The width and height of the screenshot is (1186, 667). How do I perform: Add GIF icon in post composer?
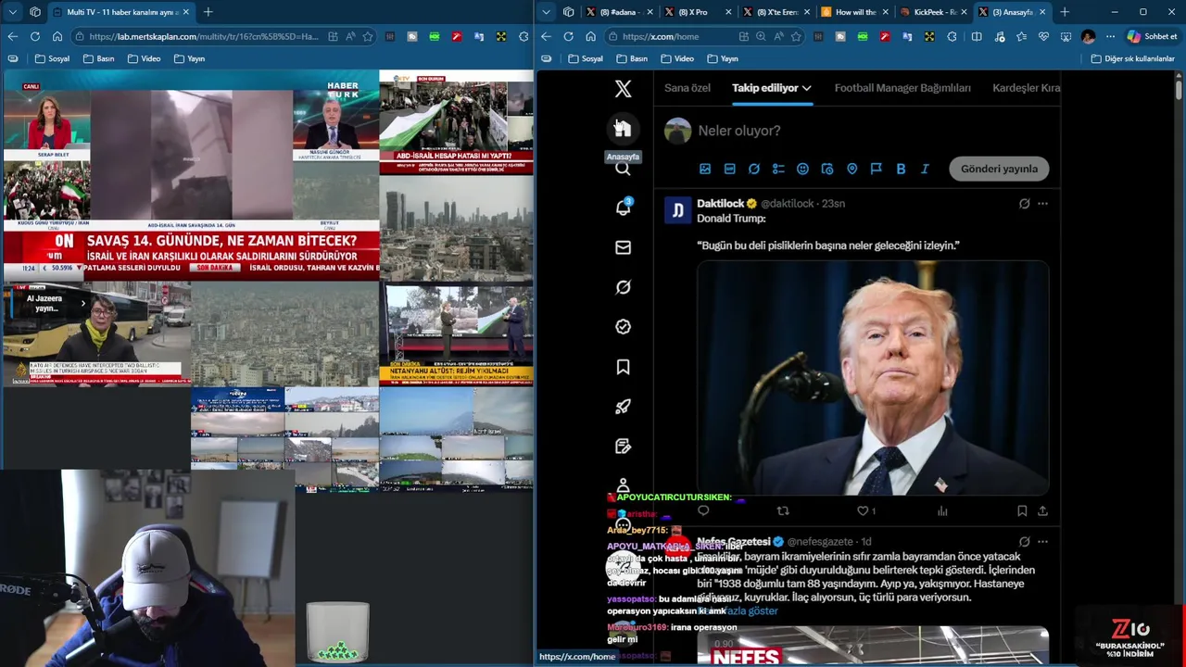click(729, 169)
